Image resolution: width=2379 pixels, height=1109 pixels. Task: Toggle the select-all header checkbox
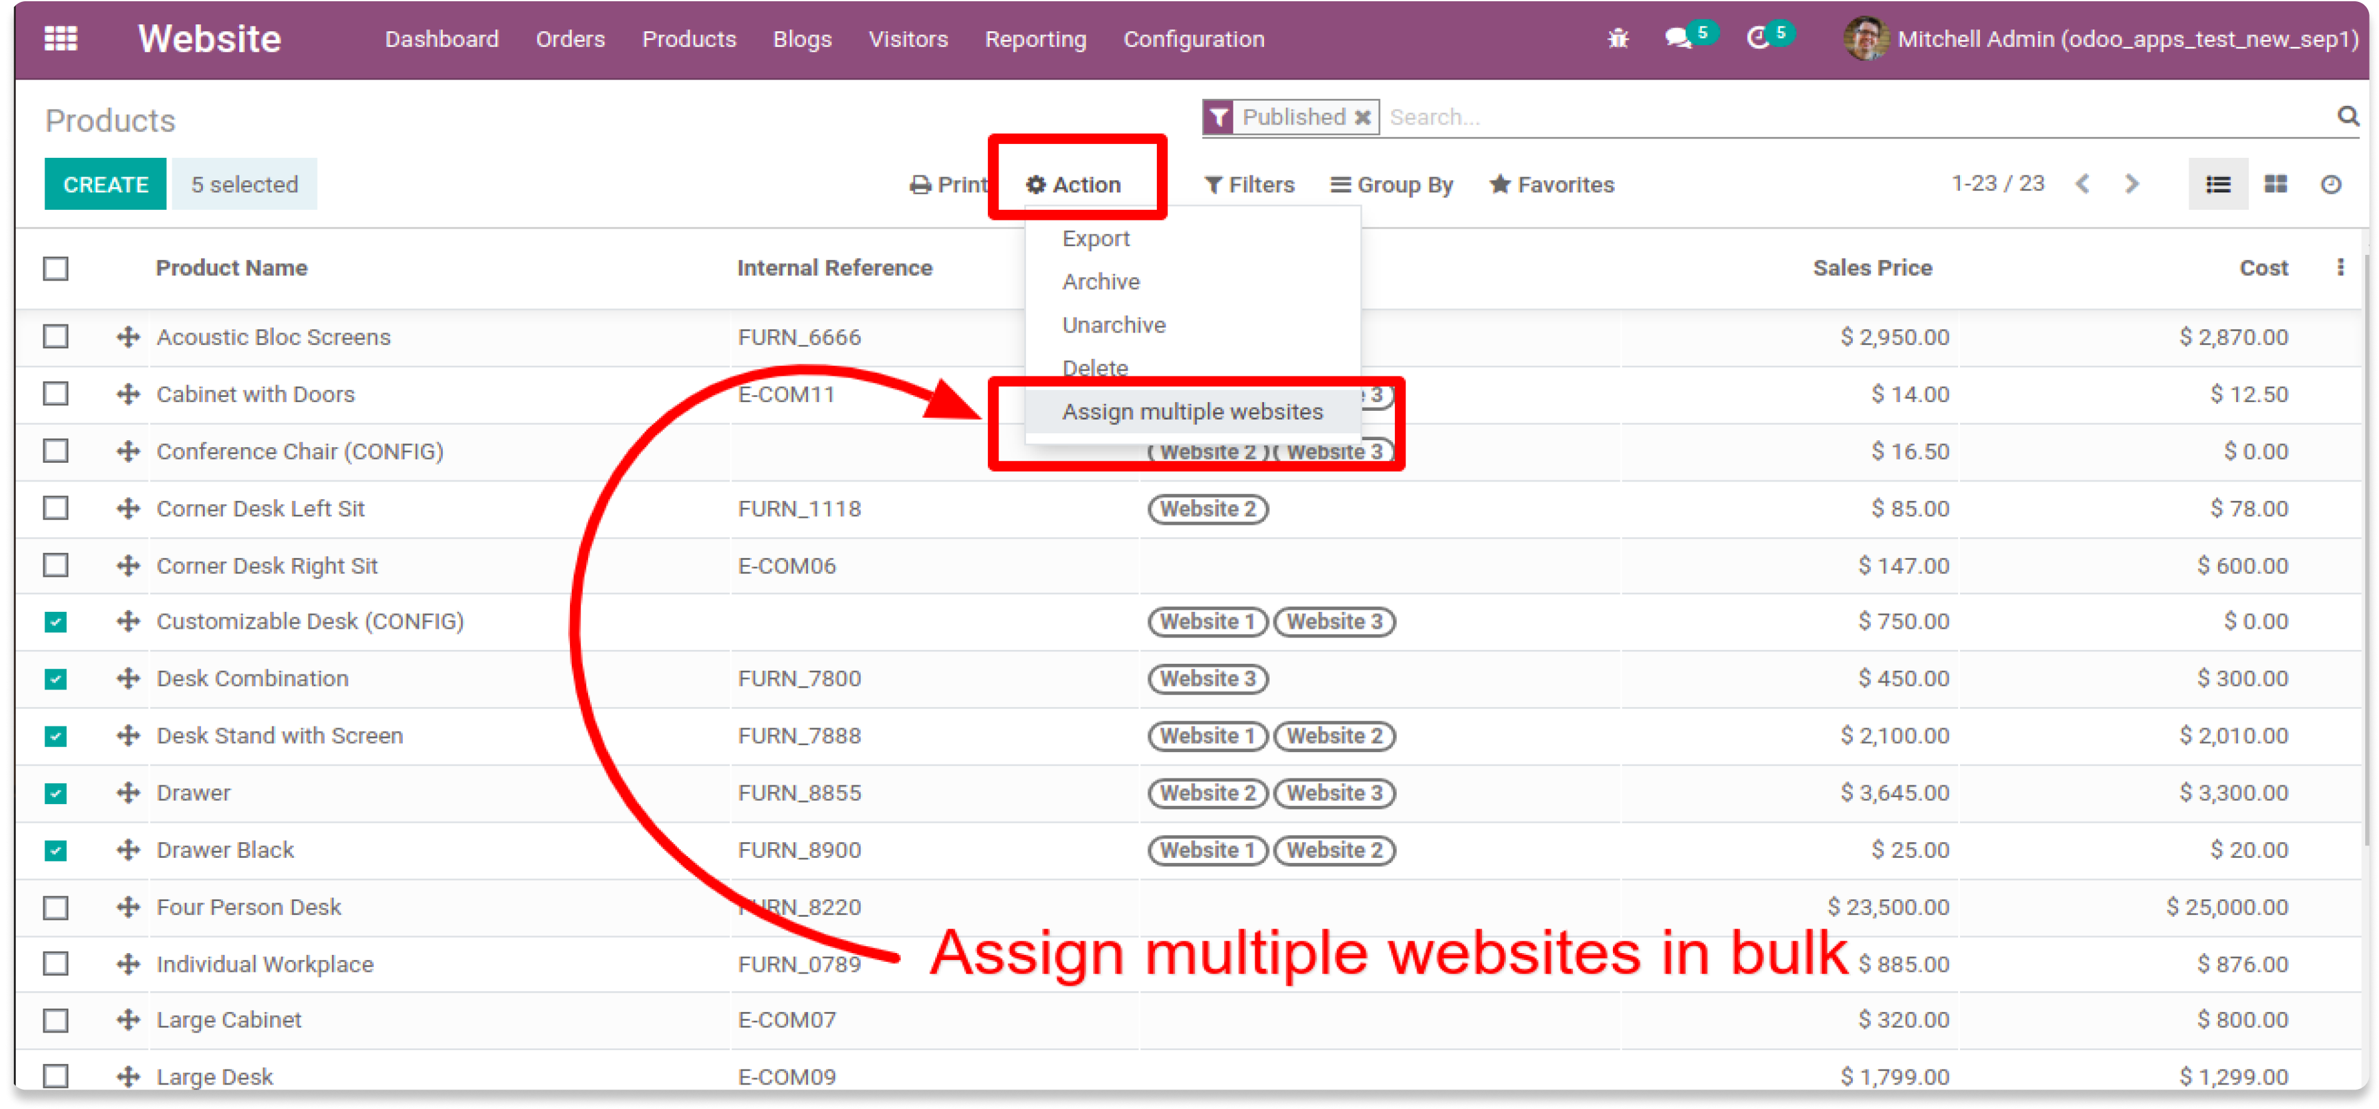pos(56,269)
